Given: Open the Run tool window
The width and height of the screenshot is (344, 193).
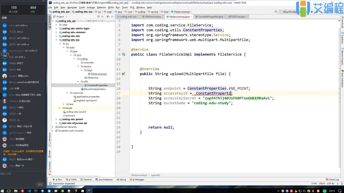Looking at the screenshot, I should (x=57, y=179).
